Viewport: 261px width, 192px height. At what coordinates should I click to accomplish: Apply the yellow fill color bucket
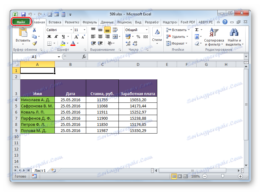pos(63,43)
